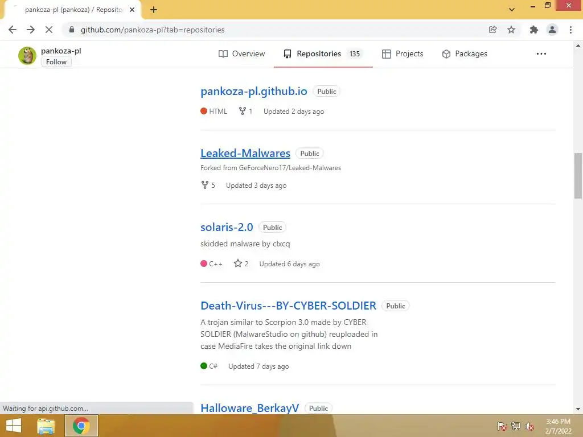
Task: Click the 'Updated 7 days ago' text
Action: (259, 366)
